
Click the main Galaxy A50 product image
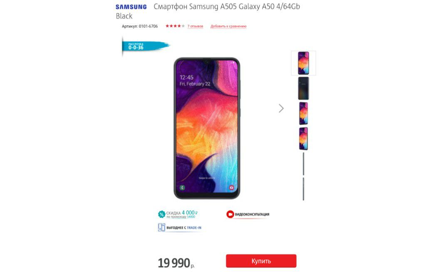pyautogui.click(x=207, y=128)
